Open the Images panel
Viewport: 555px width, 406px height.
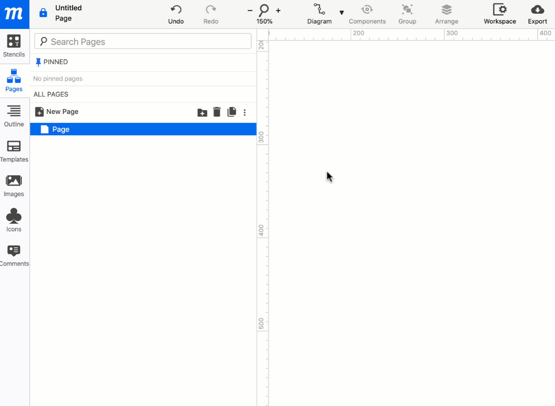(14, 186)
